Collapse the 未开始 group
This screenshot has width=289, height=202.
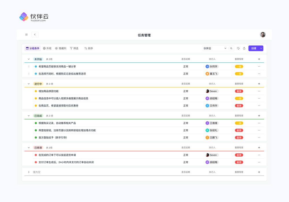tap(29, 59)
